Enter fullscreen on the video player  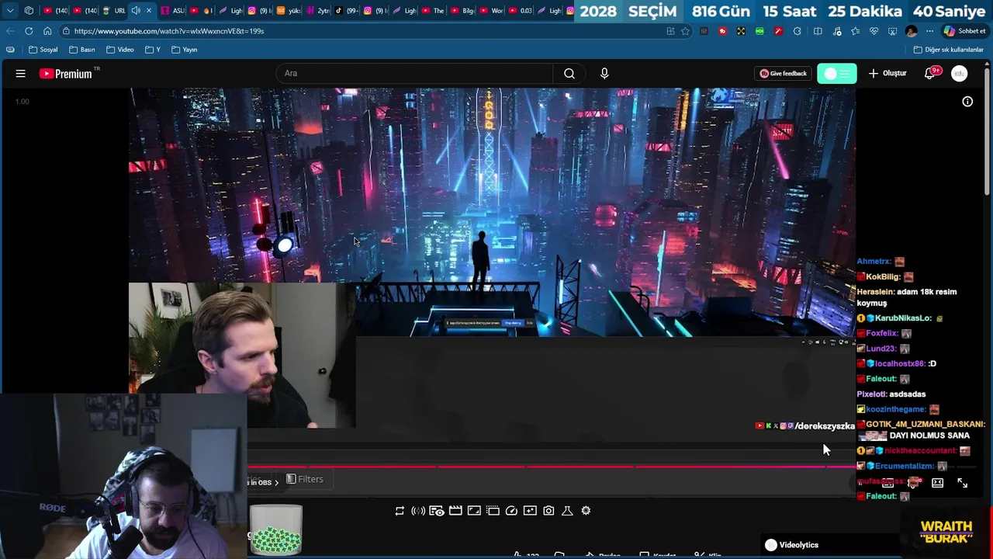962,483
